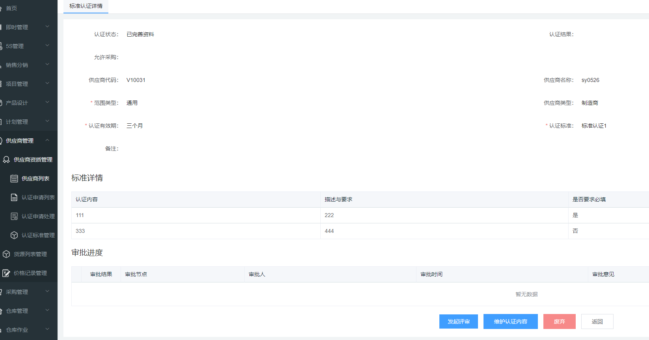The height and width of the screenshot is (340, 649).
Task: Click the 维护认证内容 button
Action: point(510,321)
